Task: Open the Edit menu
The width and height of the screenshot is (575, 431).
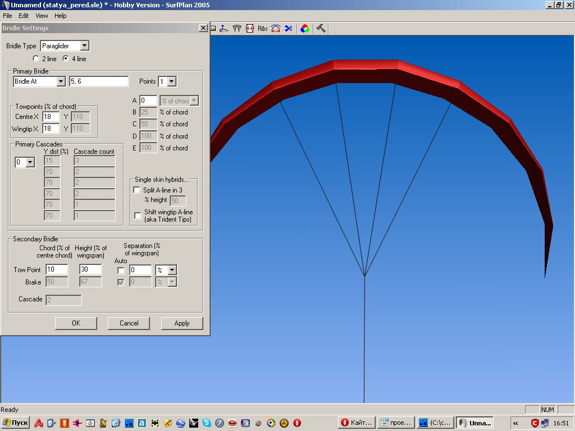Action: pyautogui.click(x=24, y=16)
